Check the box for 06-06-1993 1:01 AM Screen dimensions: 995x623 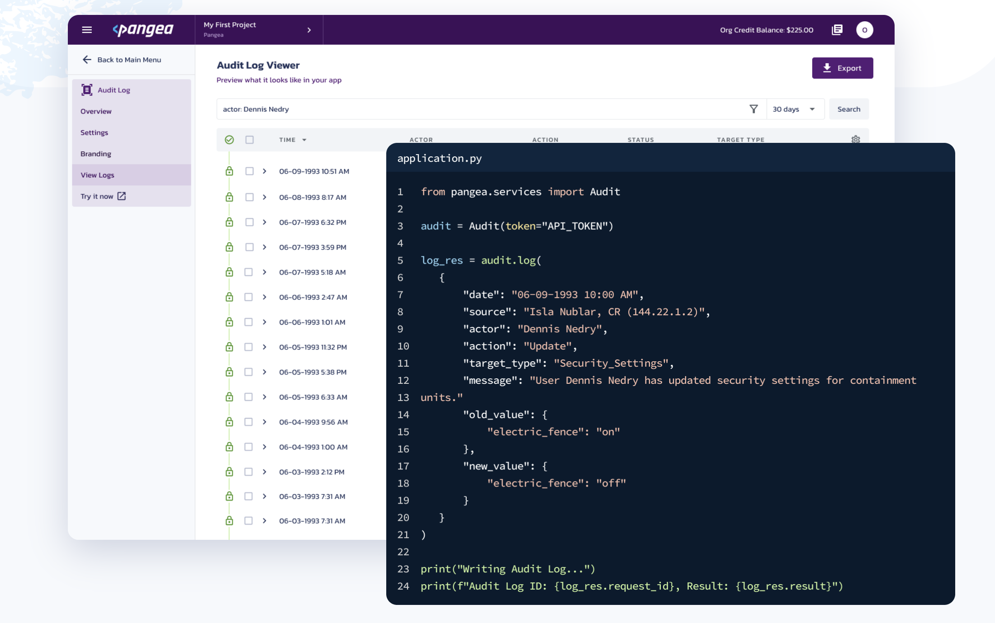pos(248,322)
